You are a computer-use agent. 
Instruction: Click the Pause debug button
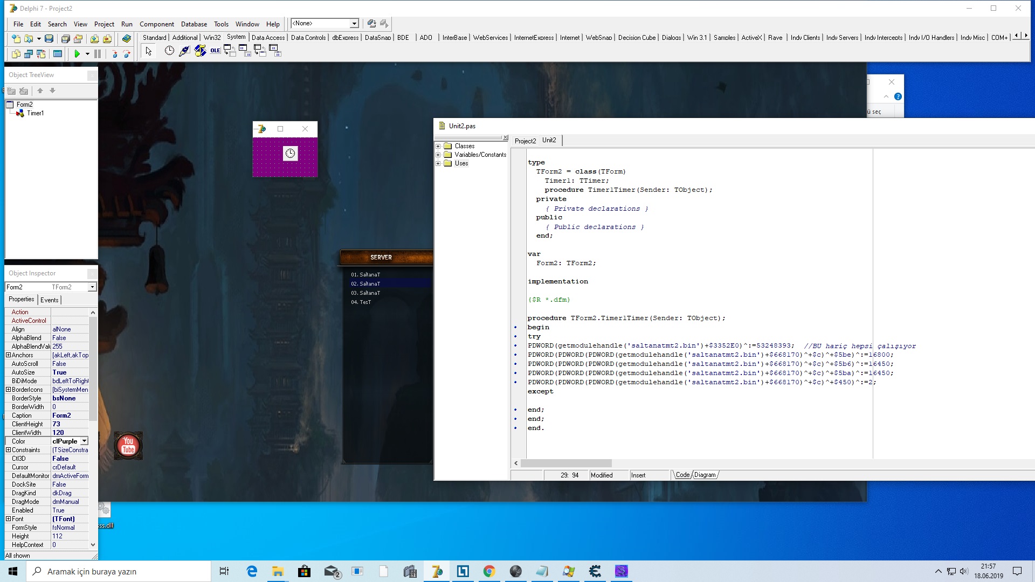98,54
